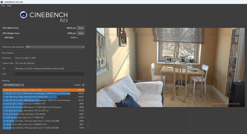This screenshot has height=134, width=247.
Task: Click the CPU (Multi Core) label
Action: (10, 28)
